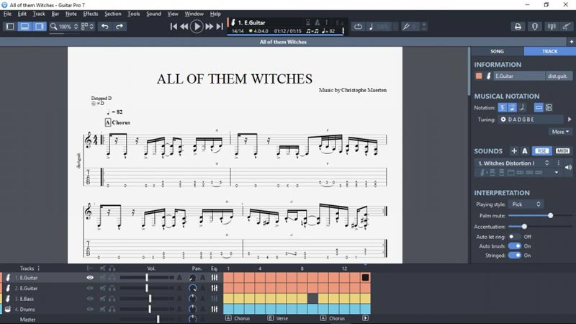Expand the effect chain dropdown arrow under sound
The height and width of the screenshot is (324, 576).
tap(557, 172)
